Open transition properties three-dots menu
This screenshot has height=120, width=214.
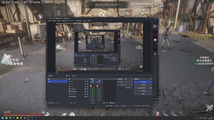tap(132, 88)
